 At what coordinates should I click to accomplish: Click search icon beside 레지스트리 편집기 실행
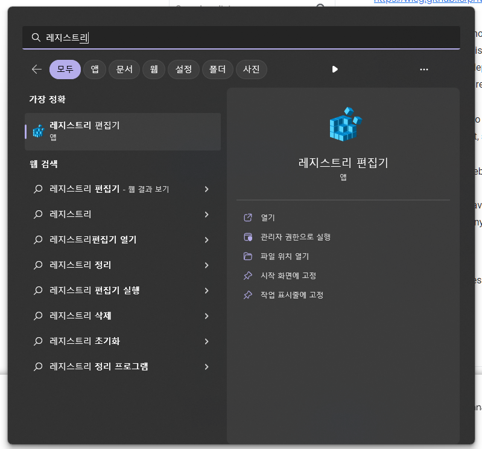[x=38, y=291]
